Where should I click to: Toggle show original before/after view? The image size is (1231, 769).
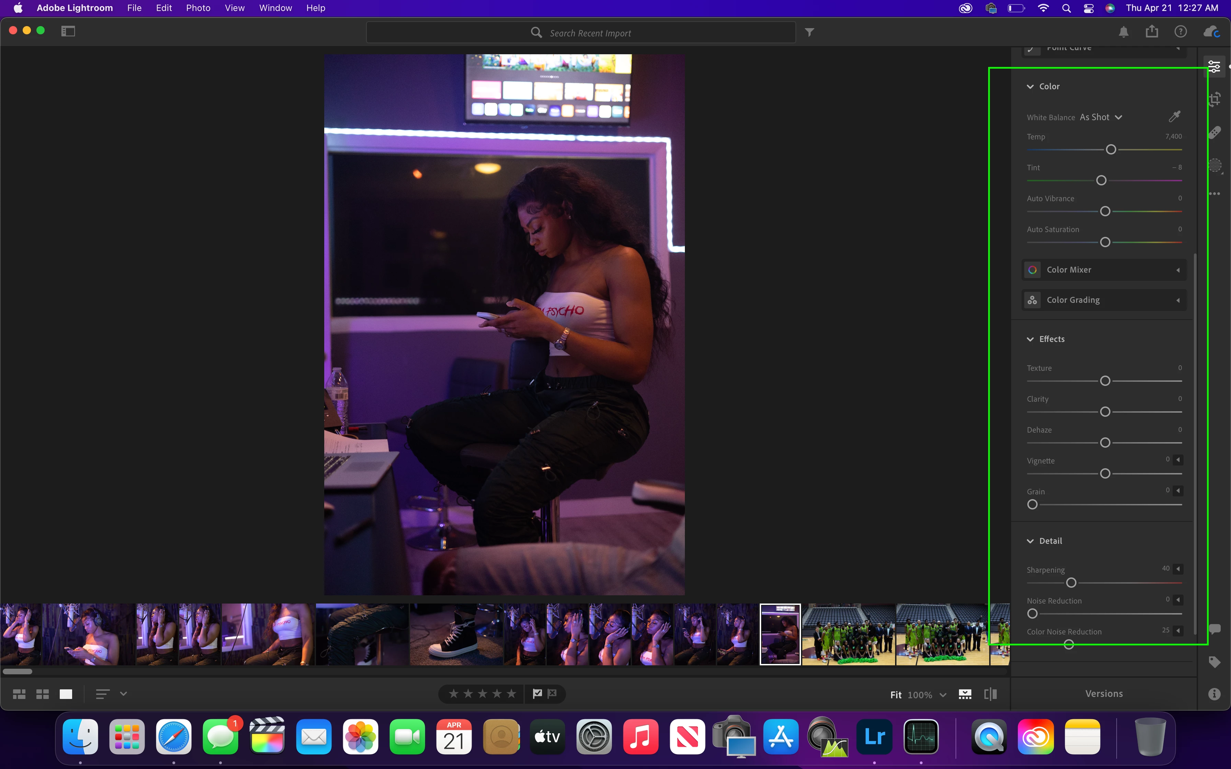(990, 694)
